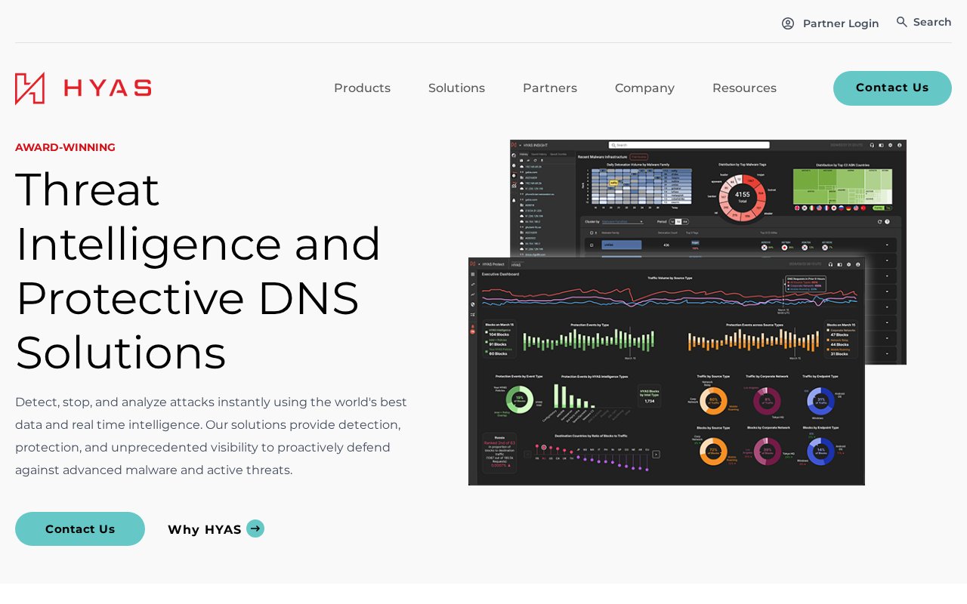967x604 pixels.
Task: Open the Solutions menu
Action: (456, 88)
